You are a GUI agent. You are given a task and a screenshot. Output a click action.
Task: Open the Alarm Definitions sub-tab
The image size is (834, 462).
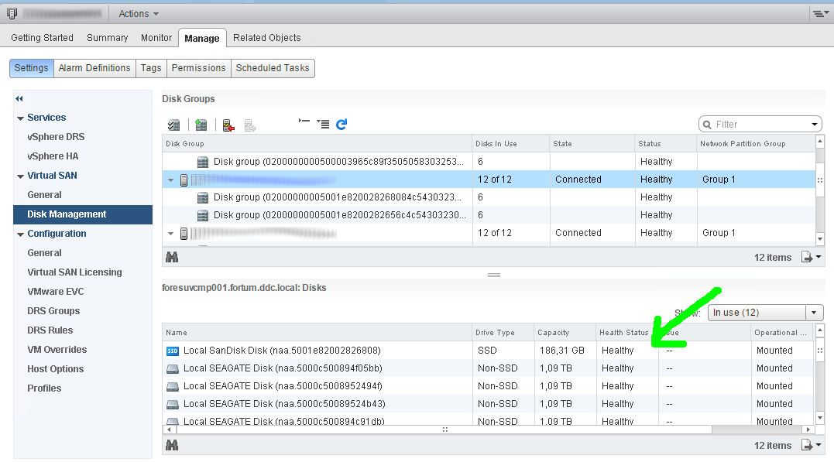(94, 68)
